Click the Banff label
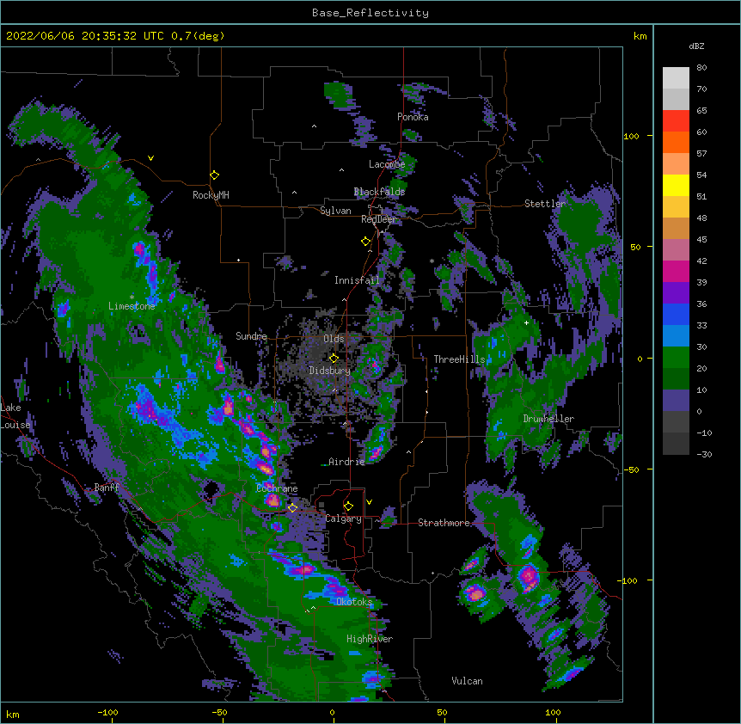741x724 pixels. 107,488
